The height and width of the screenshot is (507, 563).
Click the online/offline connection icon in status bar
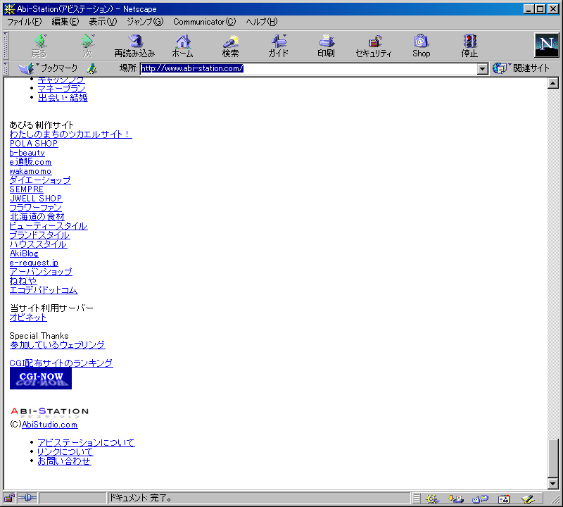[27, 498]
